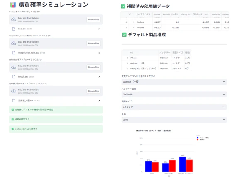
Task: Click 3000mAh column header in utility table
Action: [215, 14]
